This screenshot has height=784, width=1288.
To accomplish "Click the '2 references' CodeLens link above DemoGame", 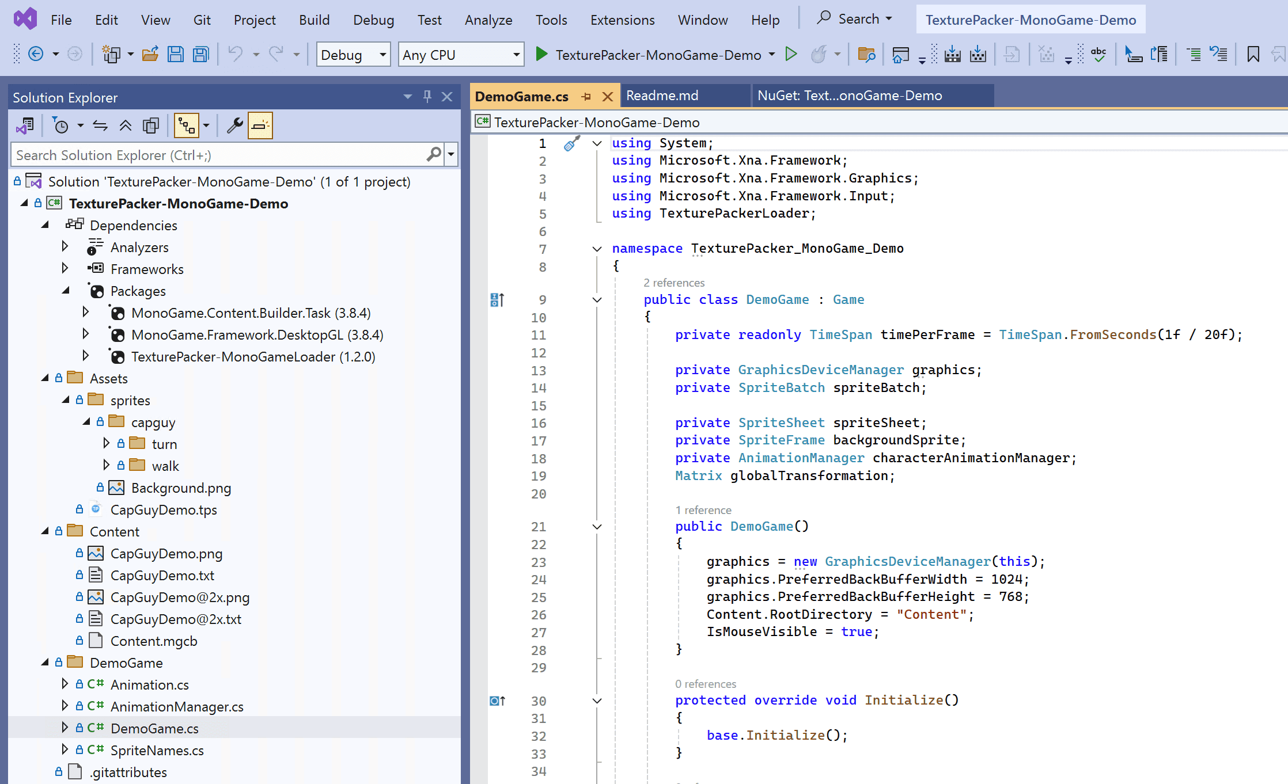I will pyautogui.click(x=674, y=283).
